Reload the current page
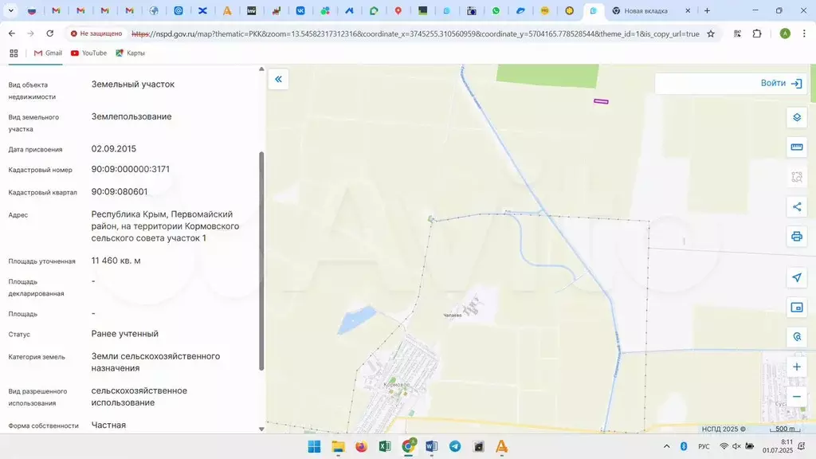This screenshot has height=459, width=816. (x=50, y=33)
